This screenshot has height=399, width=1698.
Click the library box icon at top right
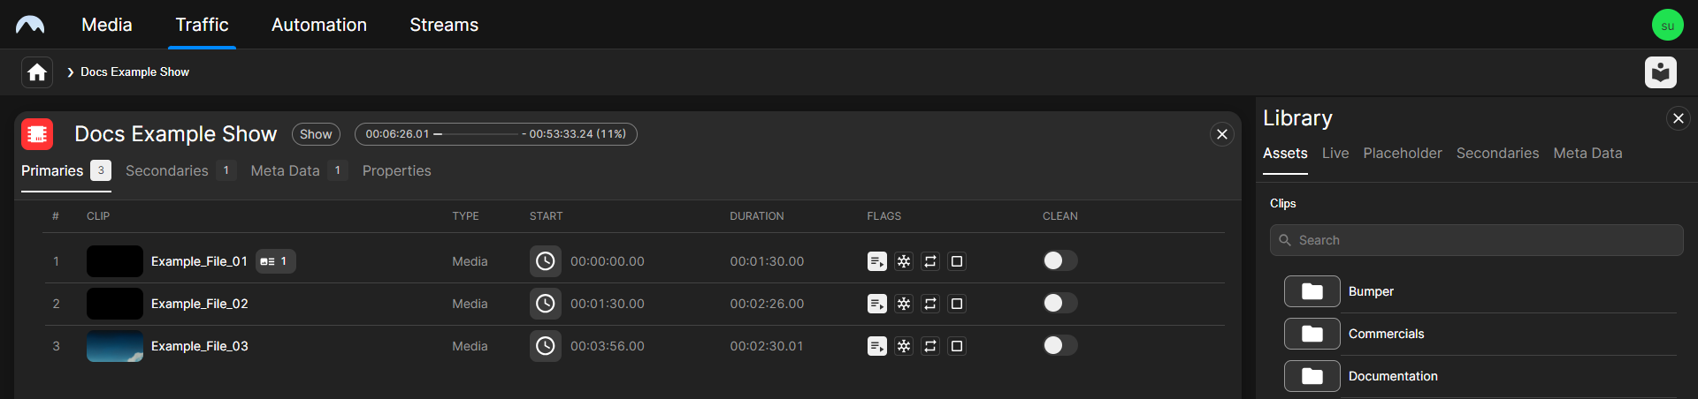[1660, 72]
